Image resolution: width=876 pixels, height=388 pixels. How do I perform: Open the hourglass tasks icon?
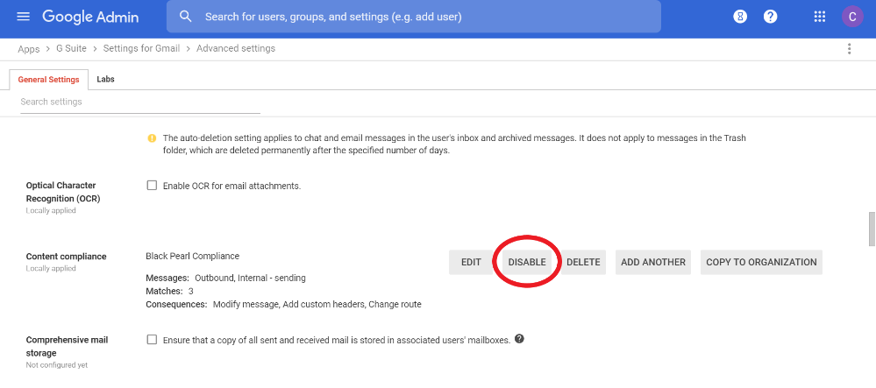[740, 17]
